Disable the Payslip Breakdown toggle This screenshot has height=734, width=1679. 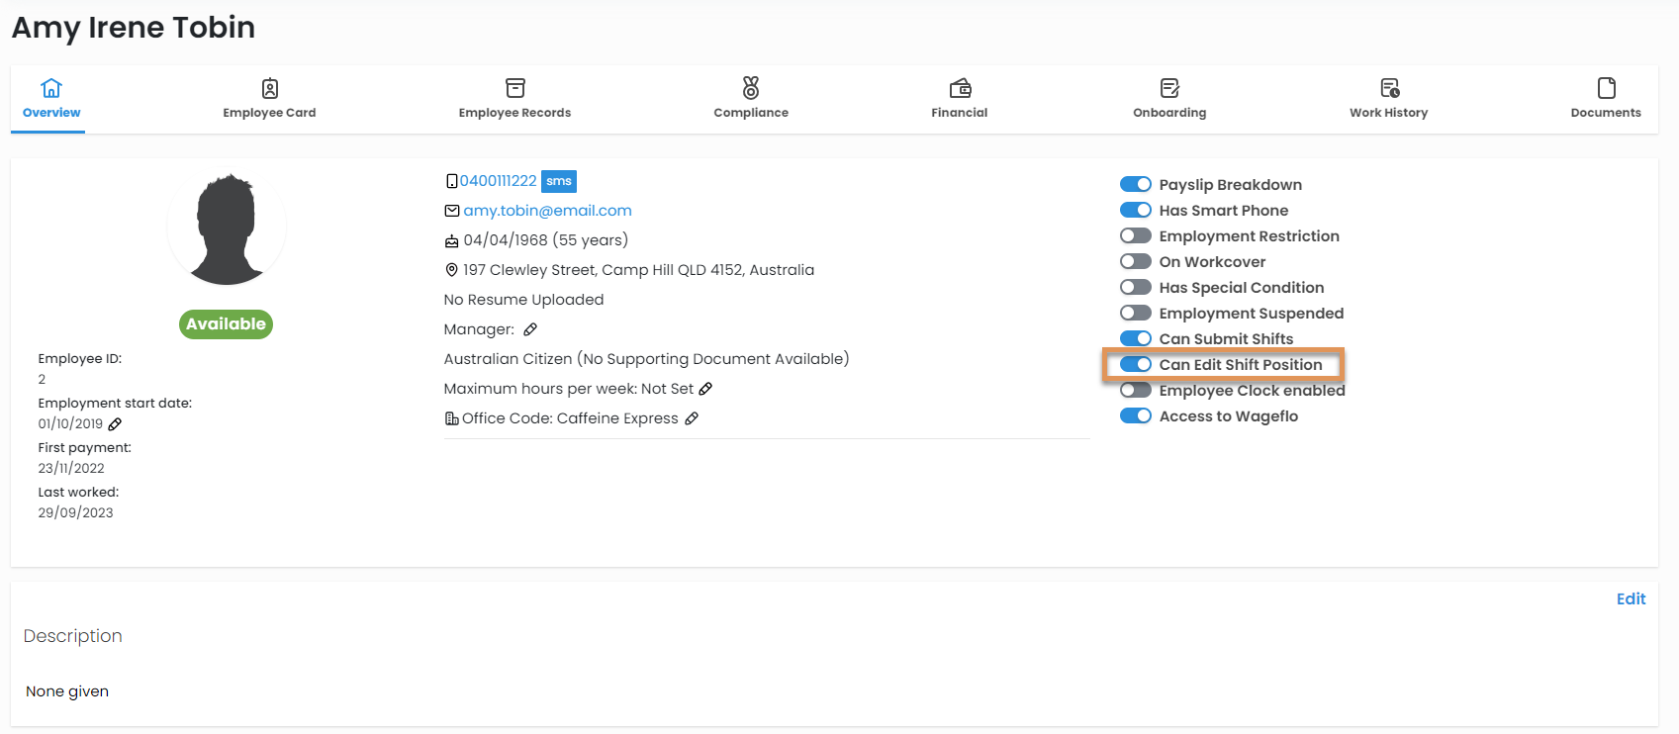1136,185
